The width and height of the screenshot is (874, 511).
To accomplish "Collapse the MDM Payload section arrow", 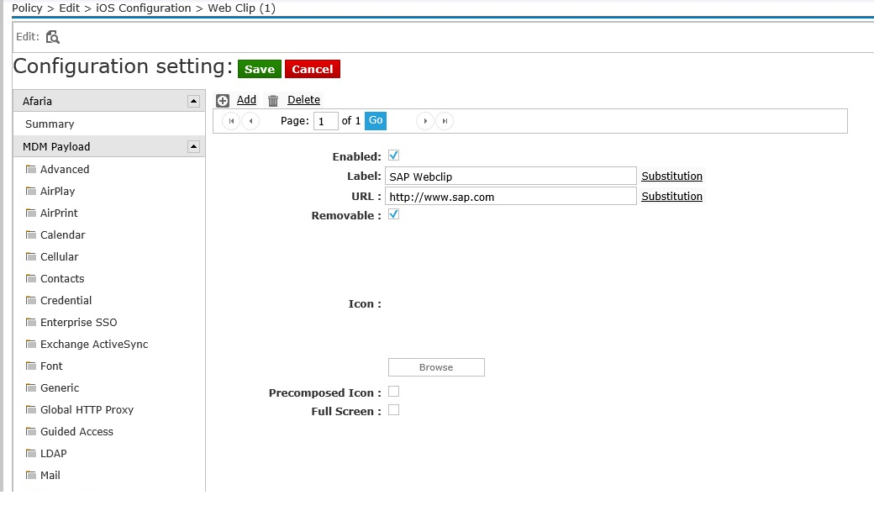I will (193, 146).
